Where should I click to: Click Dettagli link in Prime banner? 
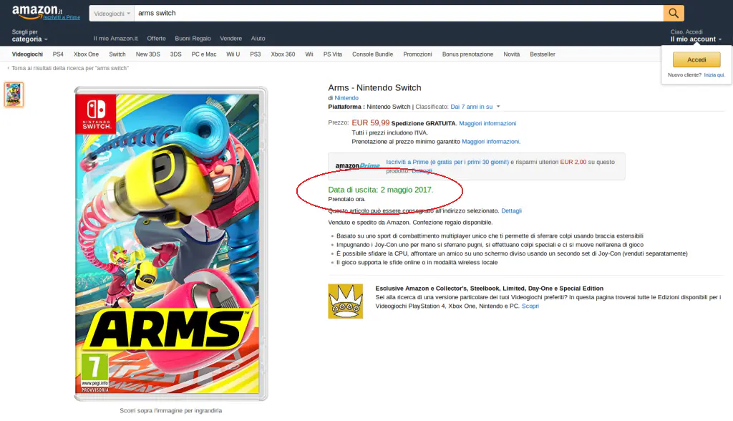(422, 170)
